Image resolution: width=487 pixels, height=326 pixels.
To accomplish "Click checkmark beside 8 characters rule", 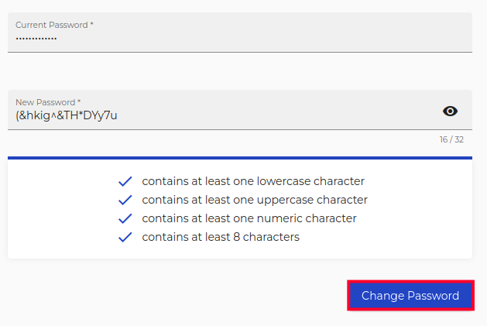I will point(125,237).
